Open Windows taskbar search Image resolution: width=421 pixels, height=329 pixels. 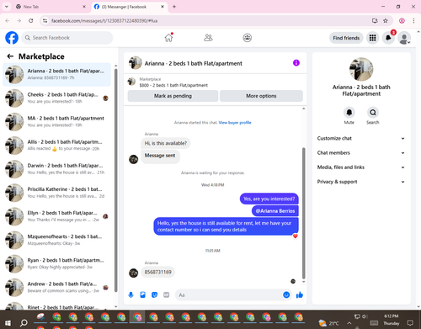[x=24, y=323]
